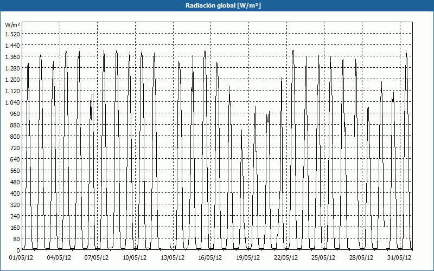Select the 0 y-axis label
Screen dimensions: 434x271
[x=18, y=250]
